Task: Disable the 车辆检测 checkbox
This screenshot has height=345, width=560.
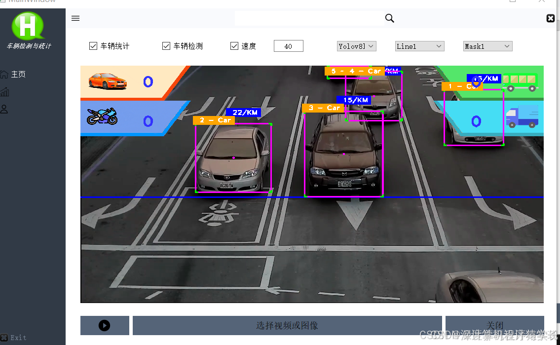Action: [166, 46]
